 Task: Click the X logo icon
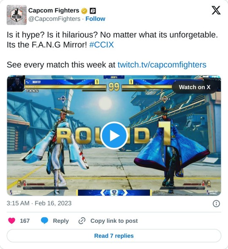[216, 10]
